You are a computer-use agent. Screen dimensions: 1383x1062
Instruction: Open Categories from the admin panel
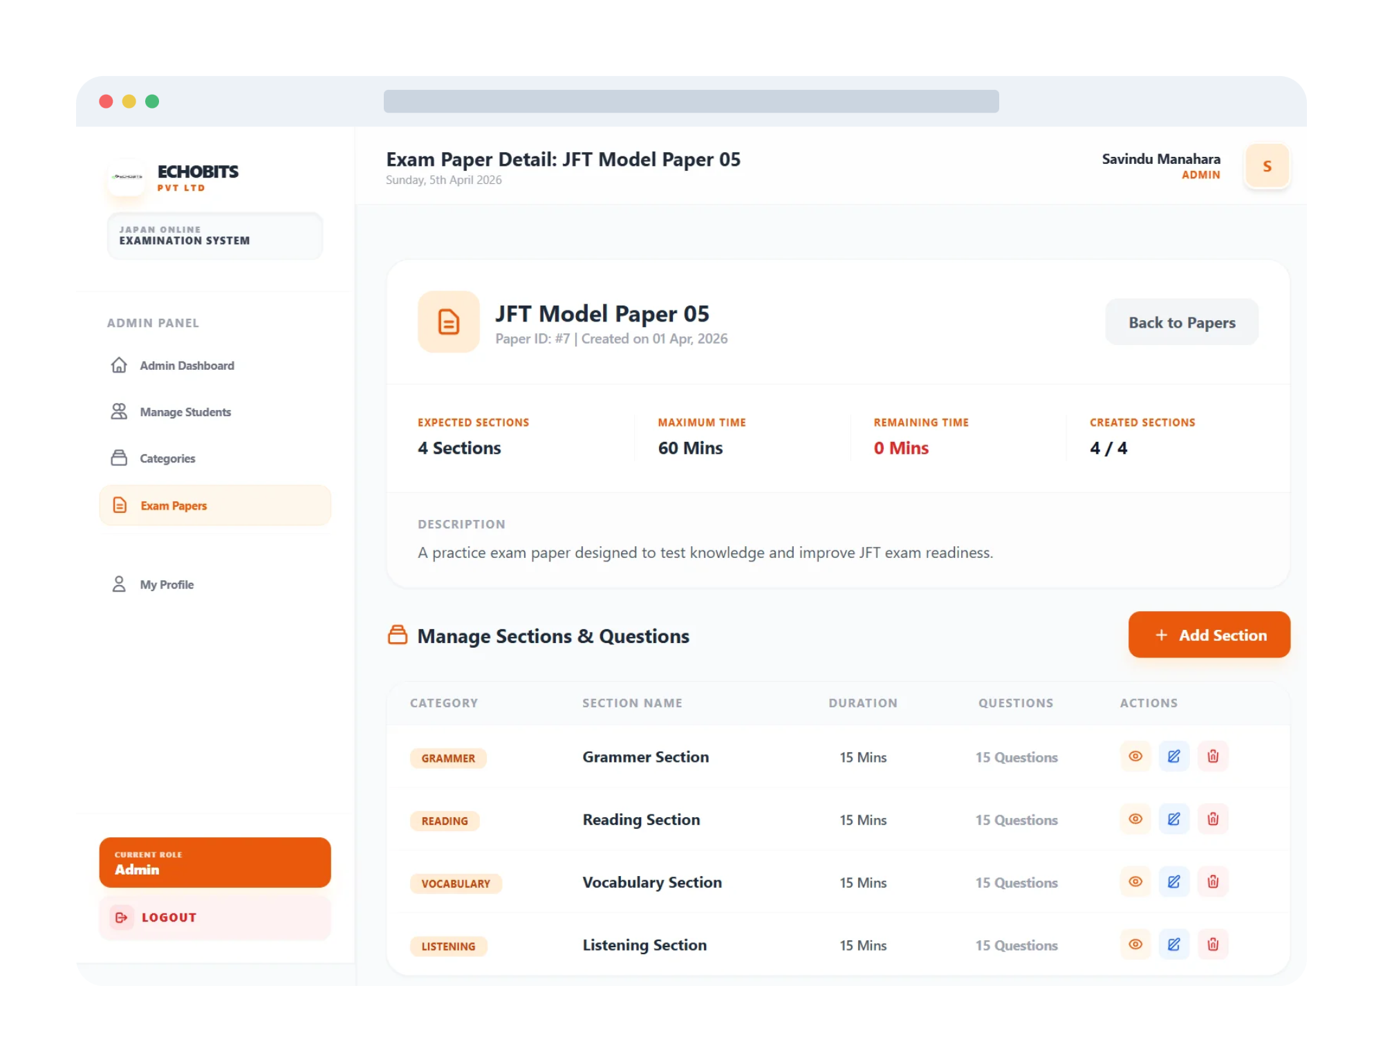click(167, 458)
